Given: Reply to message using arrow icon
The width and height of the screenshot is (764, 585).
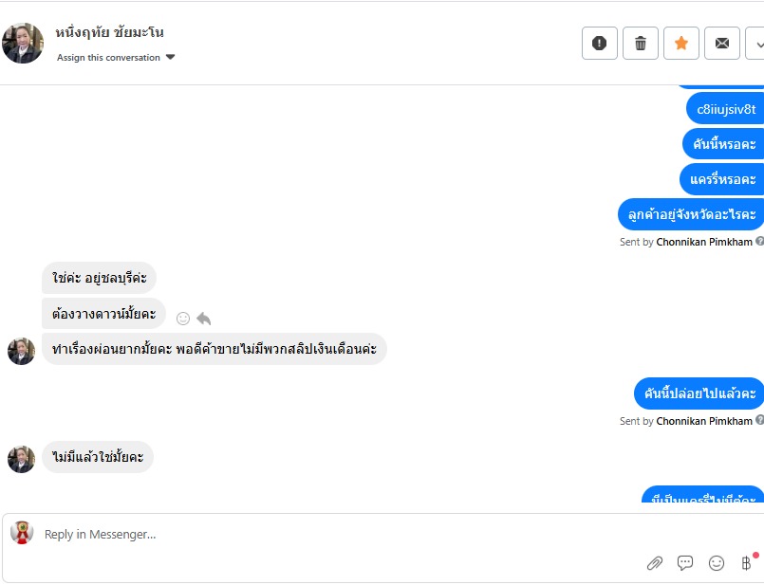Looking at the screenshot, I should point(204,319).
